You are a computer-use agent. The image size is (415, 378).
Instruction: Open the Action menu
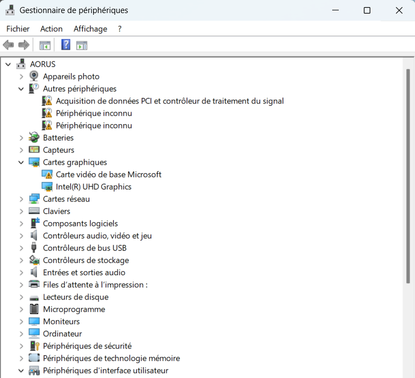coord(51,29)
